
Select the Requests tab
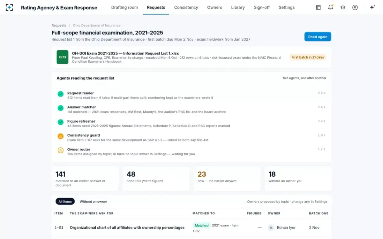pyautogui.click(x=156, y=7)
